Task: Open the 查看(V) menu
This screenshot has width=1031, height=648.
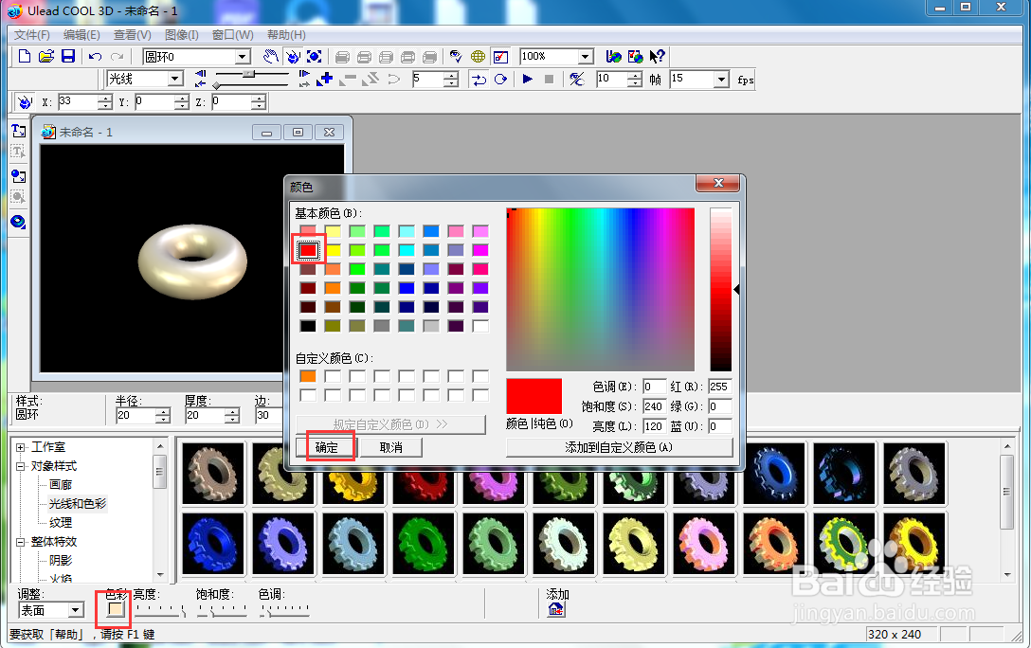Action: [132, 35]
